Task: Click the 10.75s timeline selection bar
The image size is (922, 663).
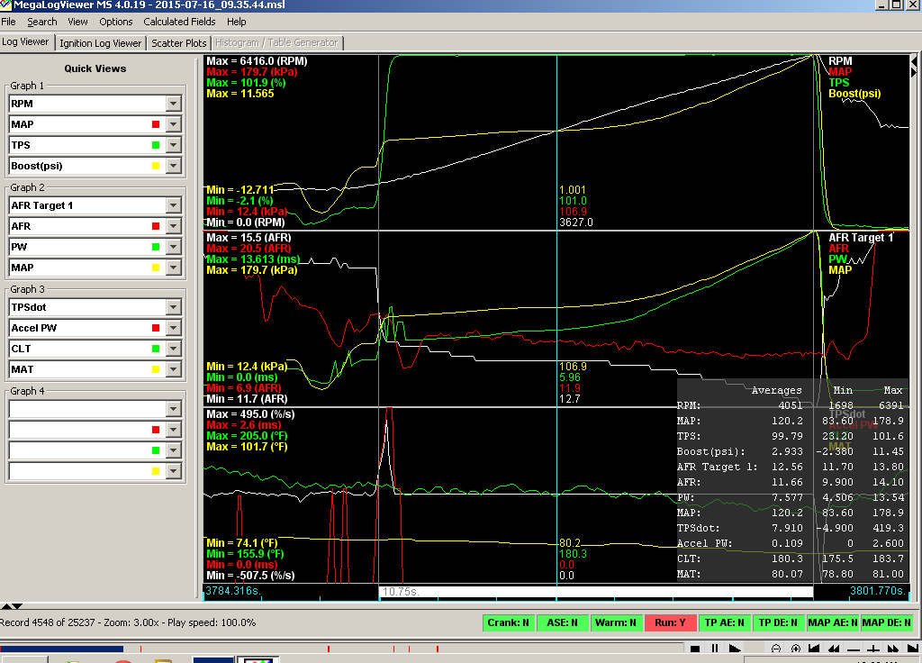Action: tap(594, 592)
